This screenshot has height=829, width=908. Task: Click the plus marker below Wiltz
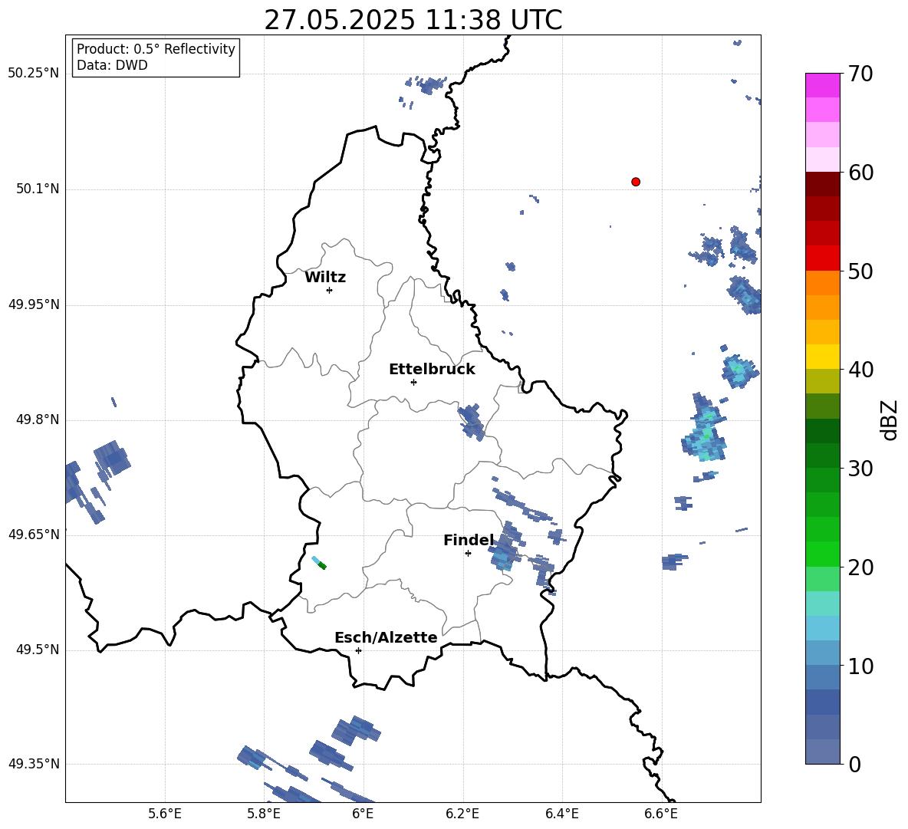[330, 290]
